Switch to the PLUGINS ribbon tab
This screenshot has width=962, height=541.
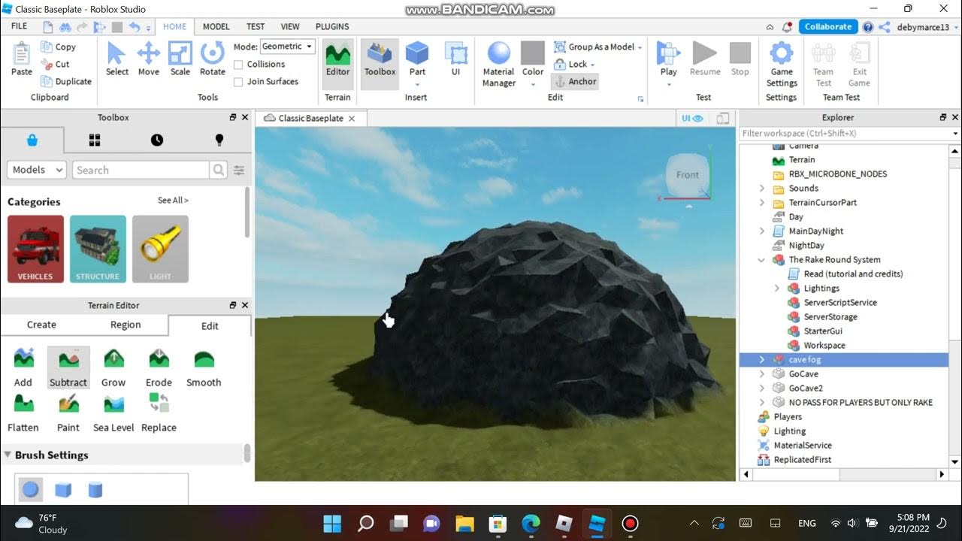coord(332,26)
